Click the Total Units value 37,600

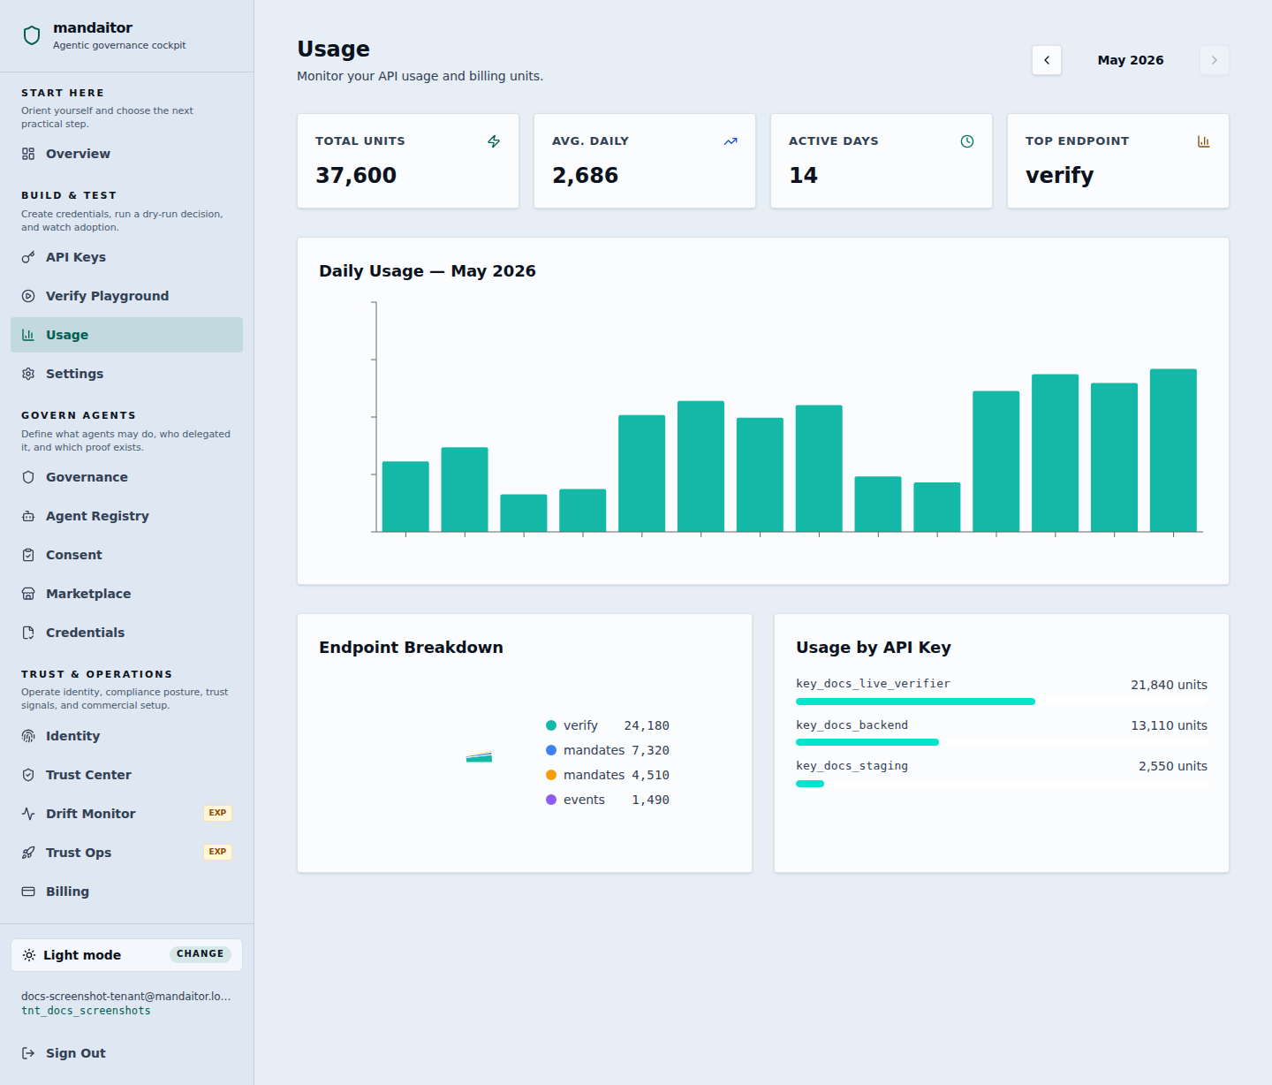356,175
